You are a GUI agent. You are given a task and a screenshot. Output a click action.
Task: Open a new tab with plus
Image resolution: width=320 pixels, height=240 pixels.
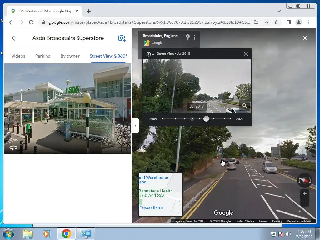click(88, 11)
